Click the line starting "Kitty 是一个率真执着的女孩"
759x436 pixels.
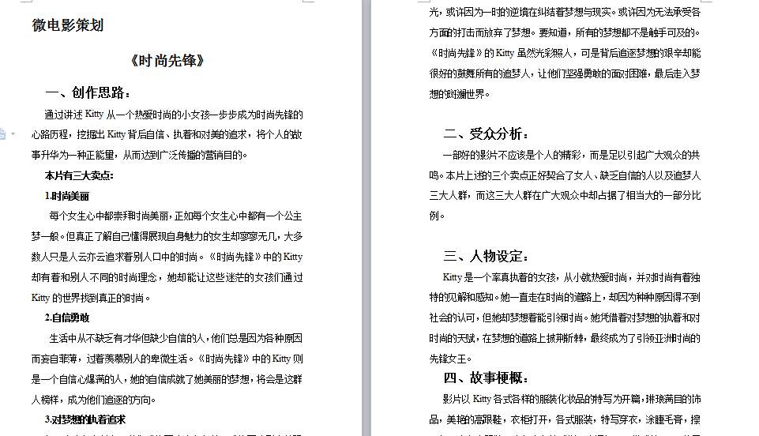[571, 277]
